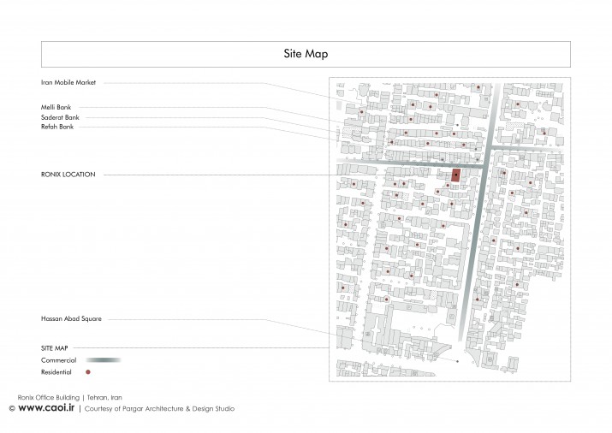Image resolution: width=612 pixels, height=433 pixels.
Task: Click the 'Site Map' title text
Action: tap(306, 54)
